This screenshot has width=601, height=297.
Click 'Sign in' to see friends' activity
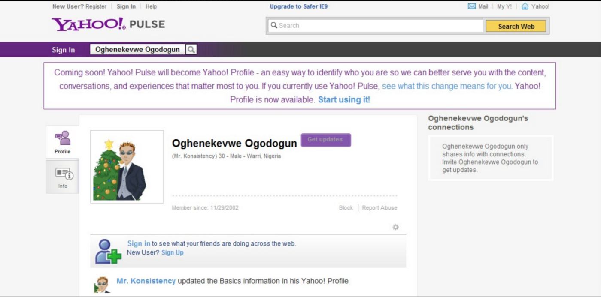pos(139,243)
